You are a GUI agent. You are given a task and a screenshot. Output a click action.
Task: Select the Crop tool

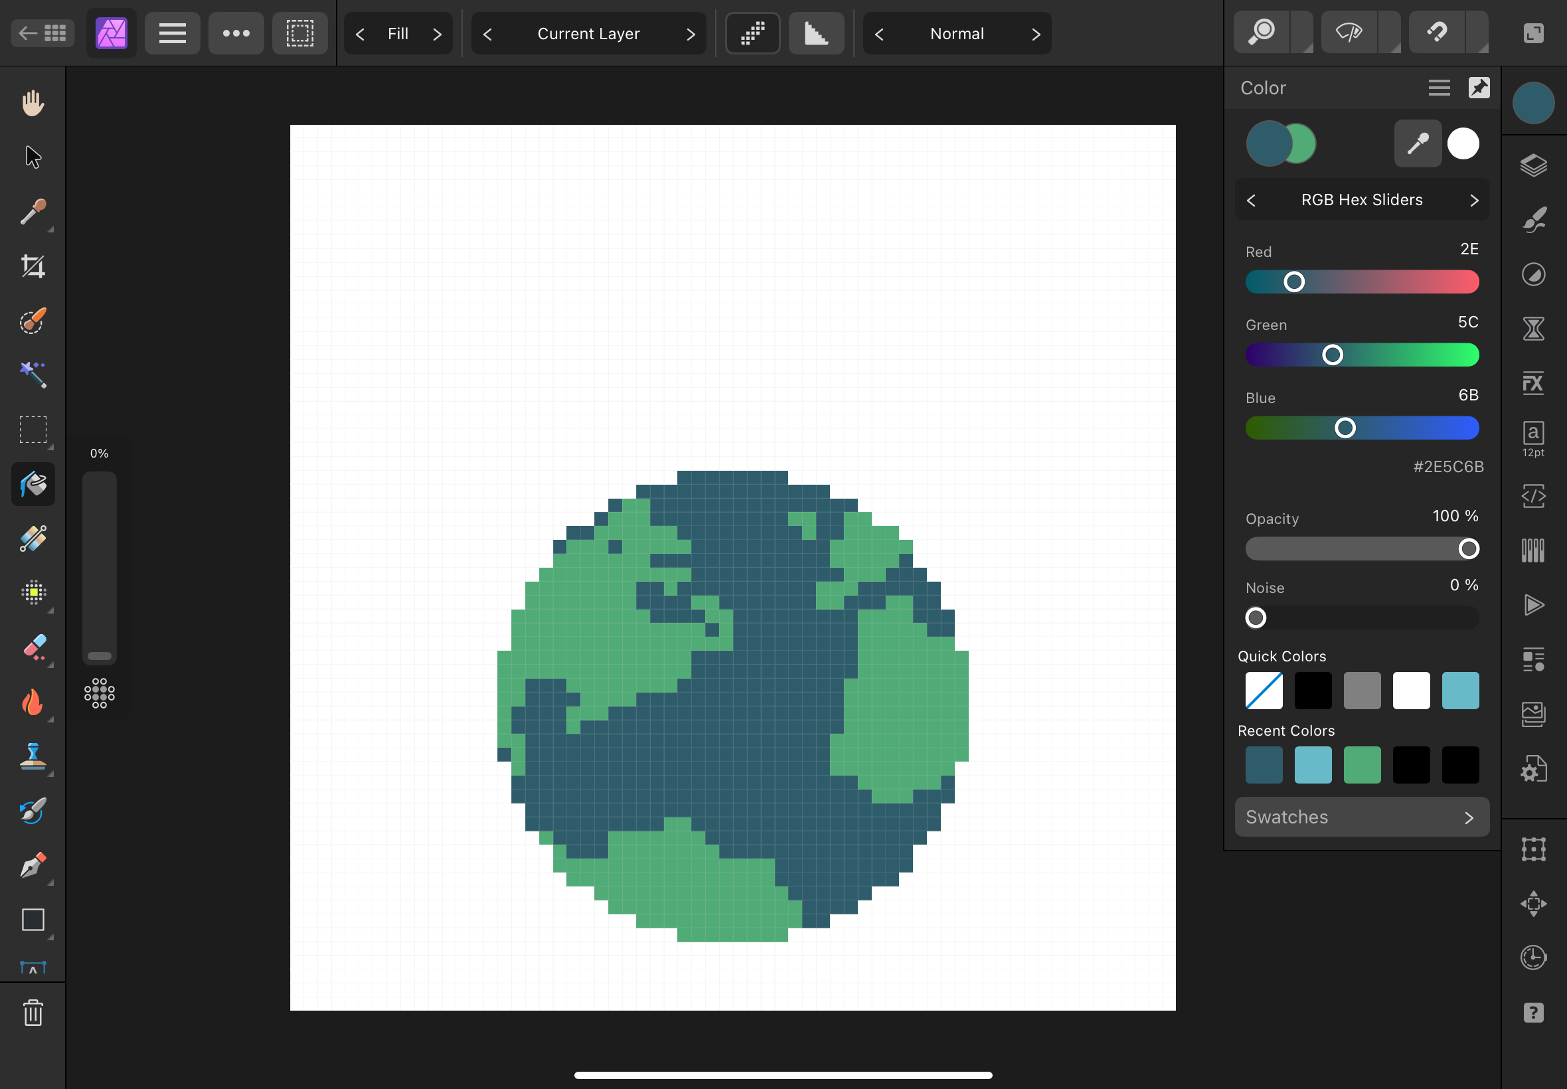(x=33, y=266)
